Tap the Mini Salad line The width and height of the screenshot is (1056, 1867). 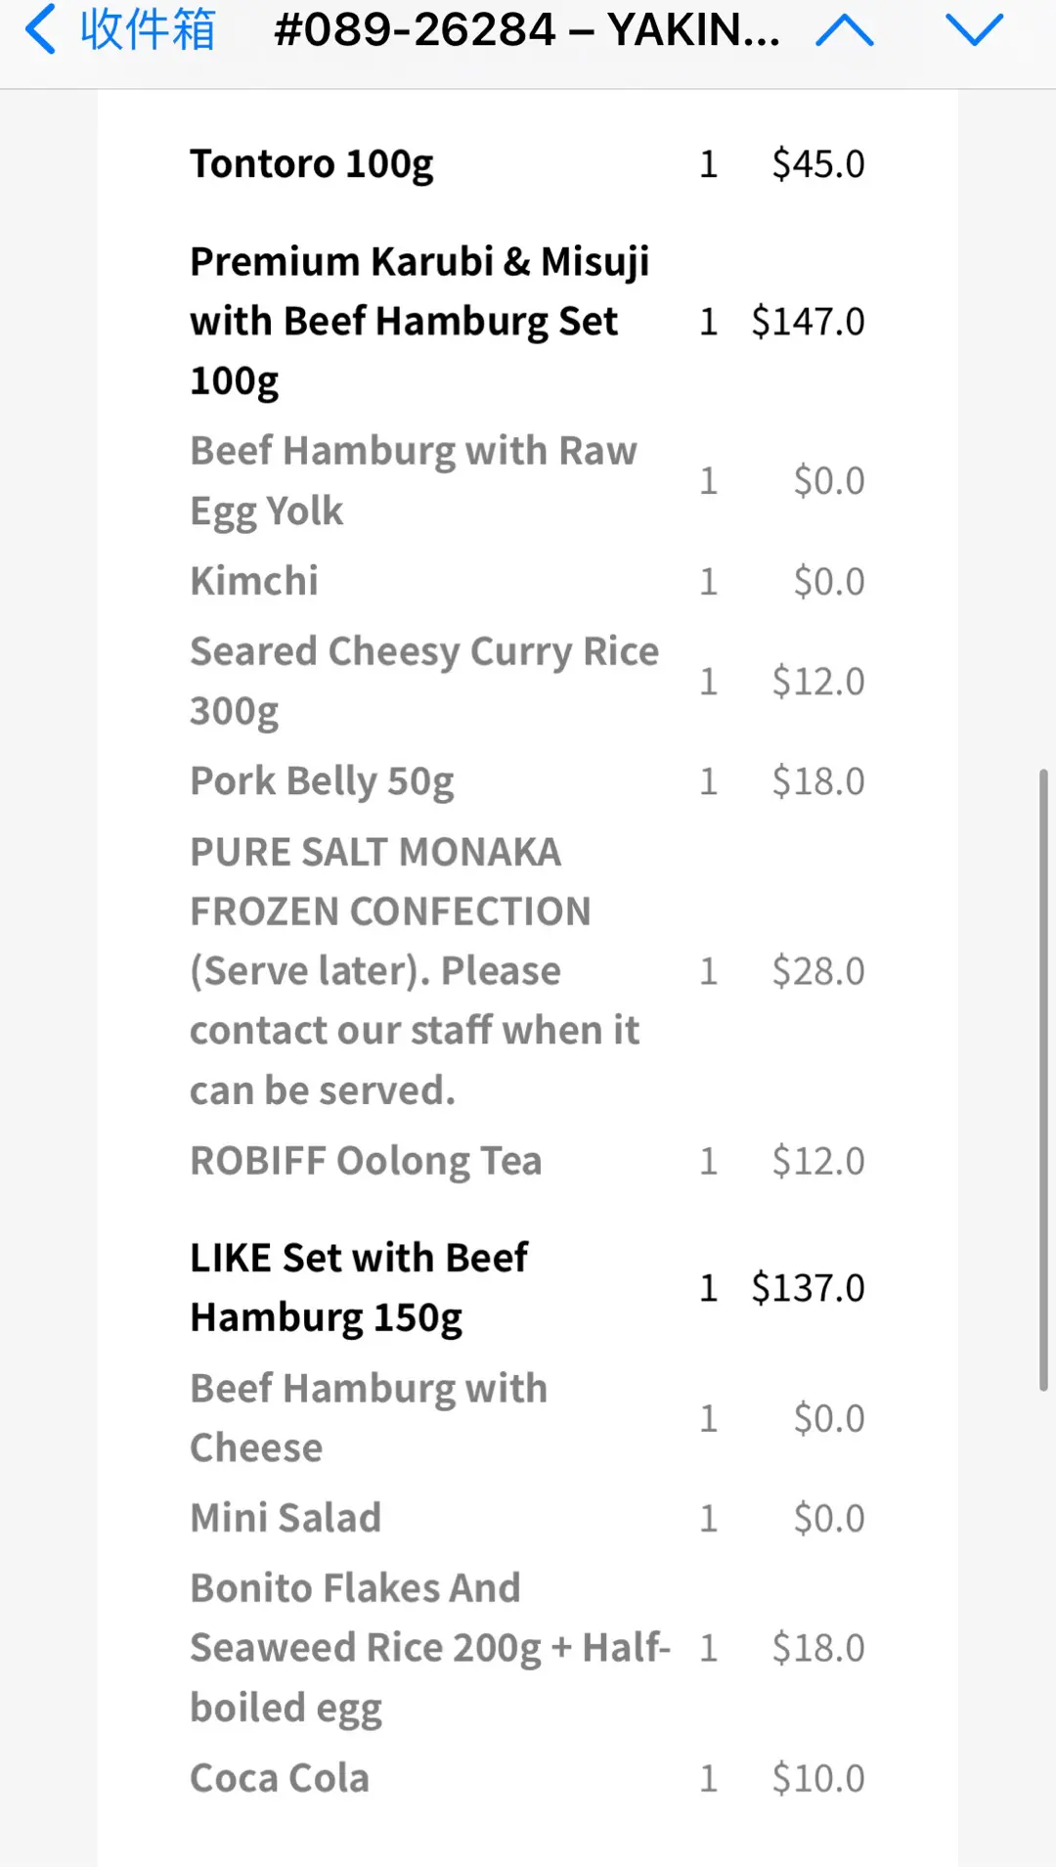click(286, 1518)
